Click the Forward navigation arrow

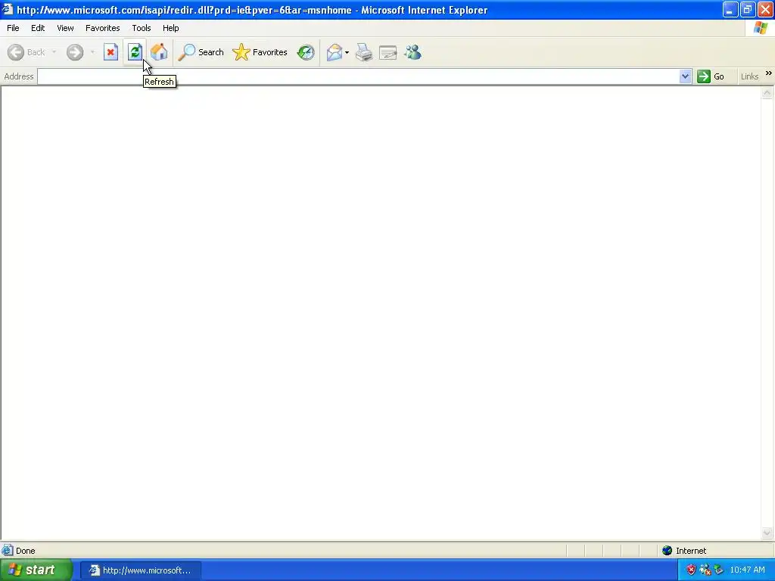(75, 52)
